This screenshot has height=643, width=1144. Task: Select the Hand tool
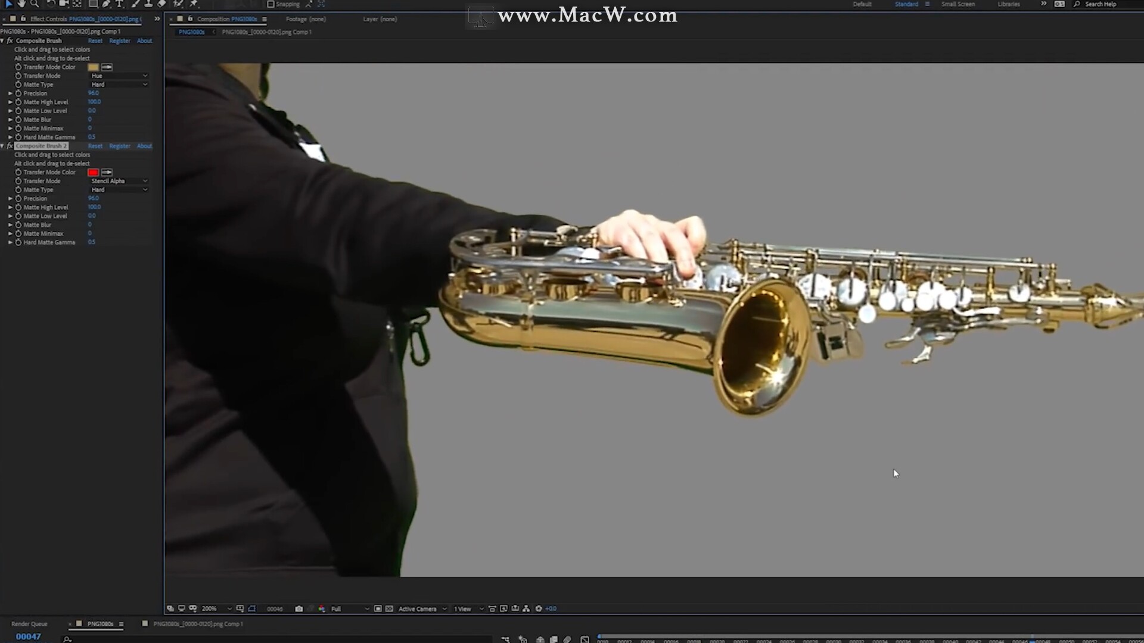click(x=21, y=4)
